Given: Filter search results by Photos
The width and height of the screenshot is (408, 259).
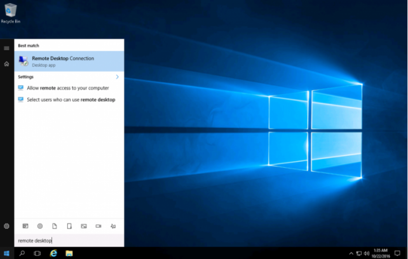Looking at the screenshot, I should coord(84,226).
